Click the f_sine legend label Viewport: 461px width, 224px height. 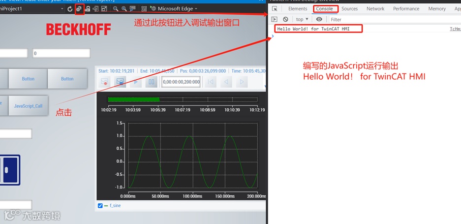(115, 206)
